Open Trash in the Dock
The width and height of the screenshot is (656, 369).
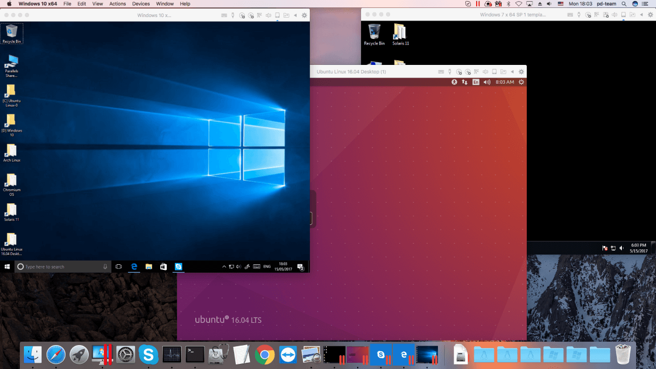tap(623, 355)
